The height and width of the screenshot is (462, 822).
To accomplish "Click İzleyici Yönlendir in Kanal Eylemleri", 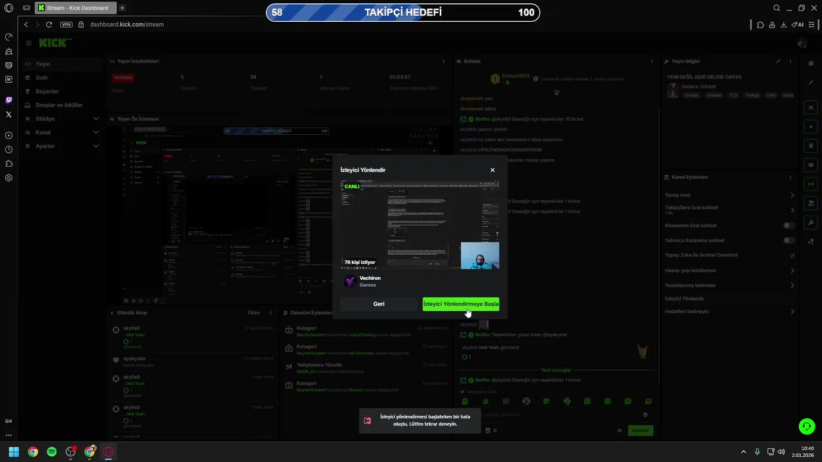I will pyautogui.click(x=685, y=298).
